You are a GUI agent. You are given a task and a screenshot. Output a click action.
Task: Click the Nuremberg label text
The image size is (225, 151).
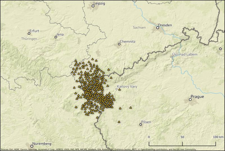point(42,144)
